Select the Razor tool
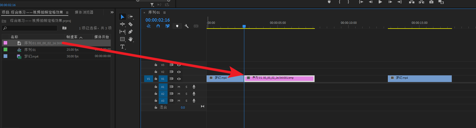Image resolution: width=476 pixels, height=128 pixels. [130, 24]
